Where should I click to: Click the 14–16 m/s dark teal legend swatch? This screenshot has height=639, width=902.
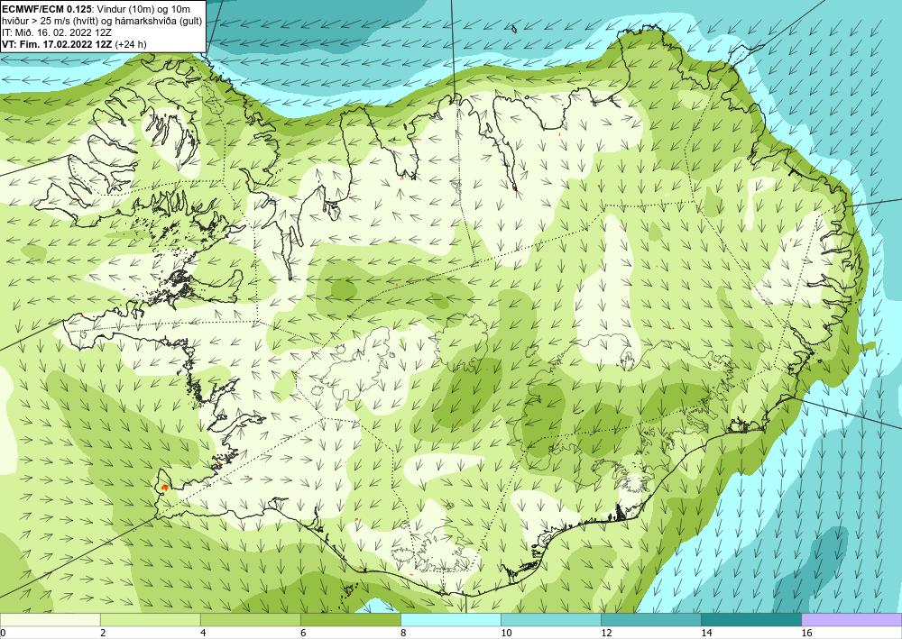pyautogui.click(x=750, y=619)
